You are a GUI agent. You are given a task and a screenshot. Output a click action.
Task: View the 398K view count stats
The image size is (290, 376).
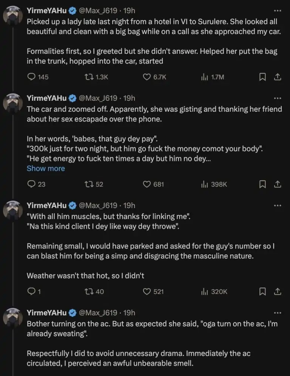(204, 184)
